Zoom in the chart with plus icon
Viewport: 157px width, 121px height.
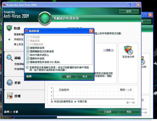coord(127,102)
